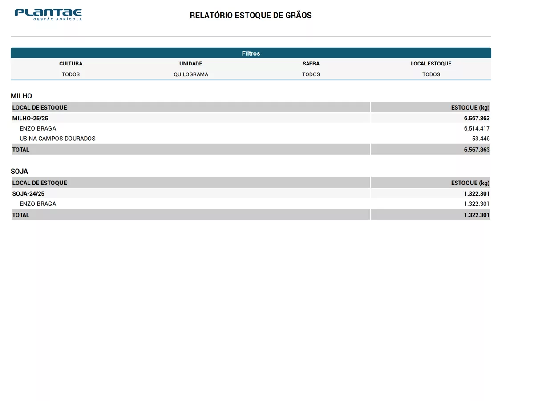Select the MILHO TOTAL row

pyautogui.click(x=251, y=150)
